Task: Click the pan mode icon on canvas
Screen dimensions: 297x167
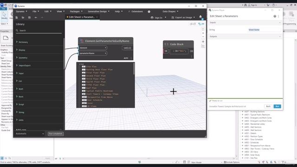Action: tap(203, 41)
